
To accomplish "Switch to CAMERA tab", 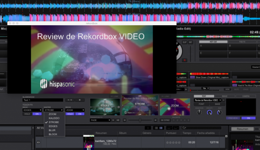I will (246, 96).
